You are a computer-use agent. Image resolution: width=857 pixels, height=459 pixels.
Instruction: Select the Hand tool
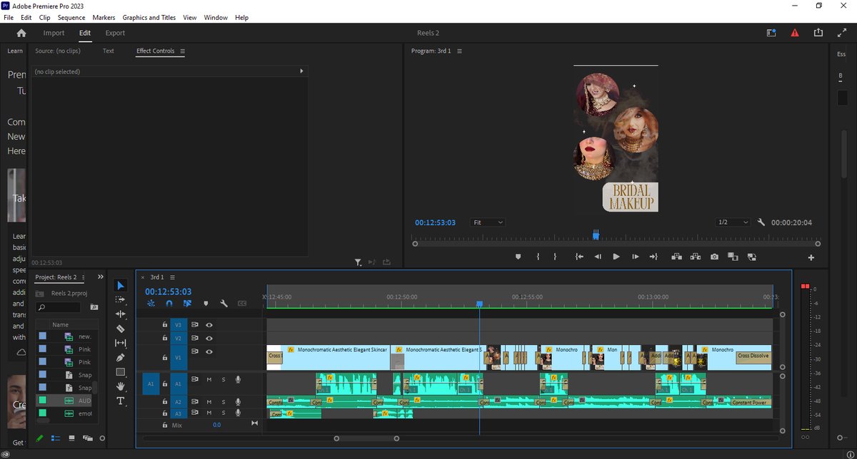(121, 386)
